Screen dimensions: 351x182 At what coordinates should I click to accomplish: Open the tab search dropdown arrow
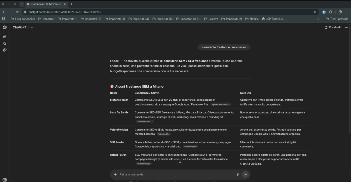tap(22, 4)
